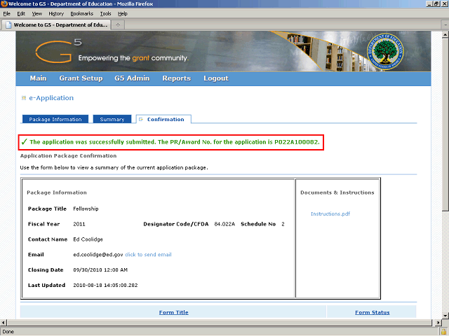The height and width of the screenshot is (336, 449).
Task: Select the Confirmation tab
Action: pyautogui.click(x=163, y=119)
